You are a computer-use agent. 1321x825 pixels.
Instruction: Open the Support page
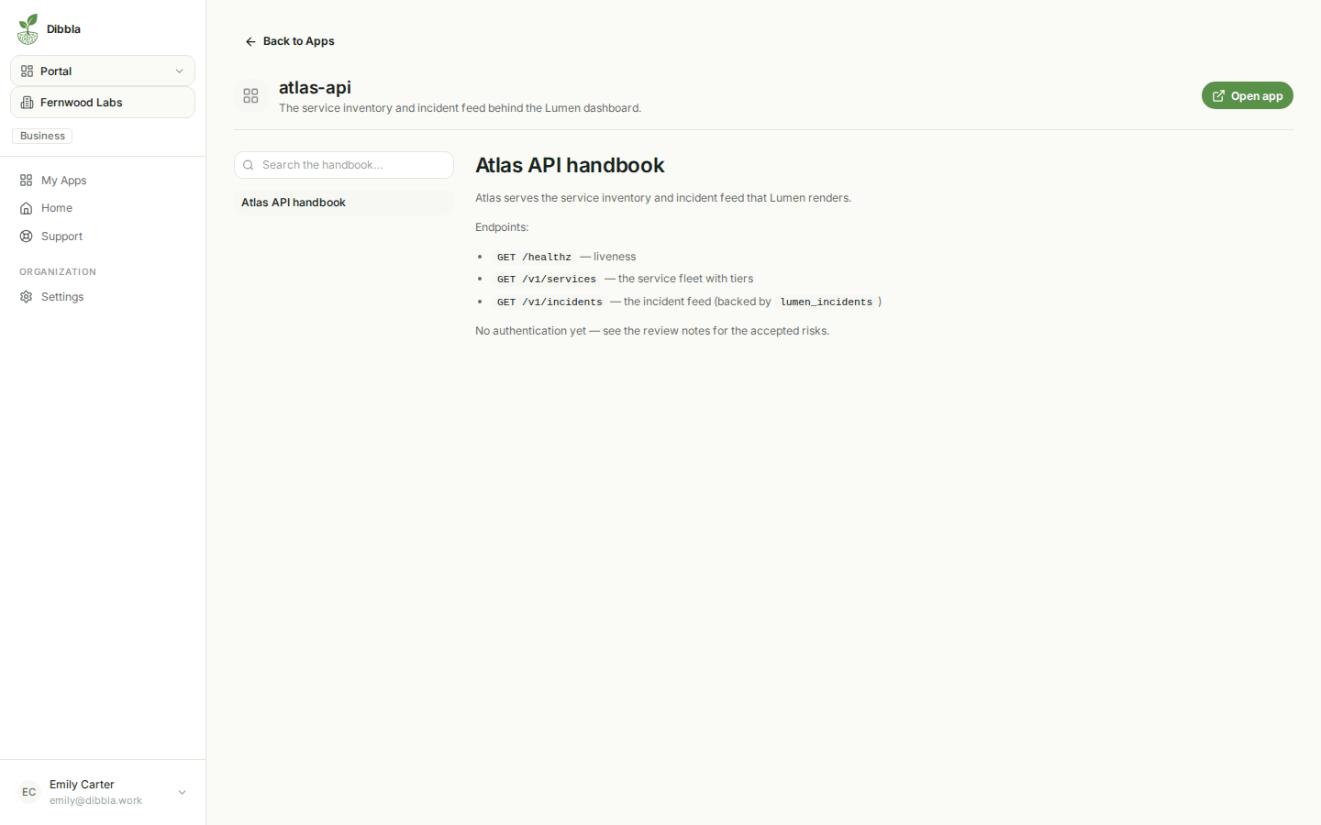click(x=103, y=236)
